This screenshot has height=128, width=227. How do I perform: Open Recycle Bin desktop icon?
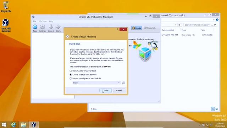6,7
